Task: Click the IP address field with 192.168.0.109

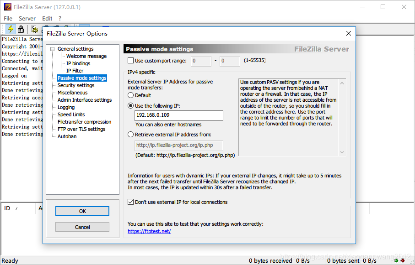Action: coord(179,115)
